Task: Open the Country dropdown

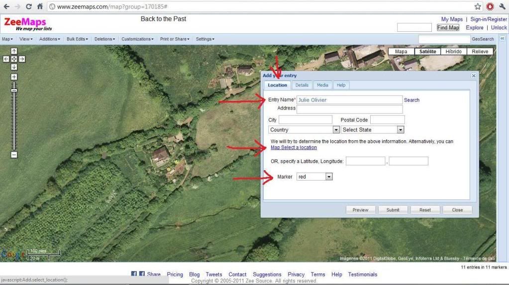Action: click(304, 130)
